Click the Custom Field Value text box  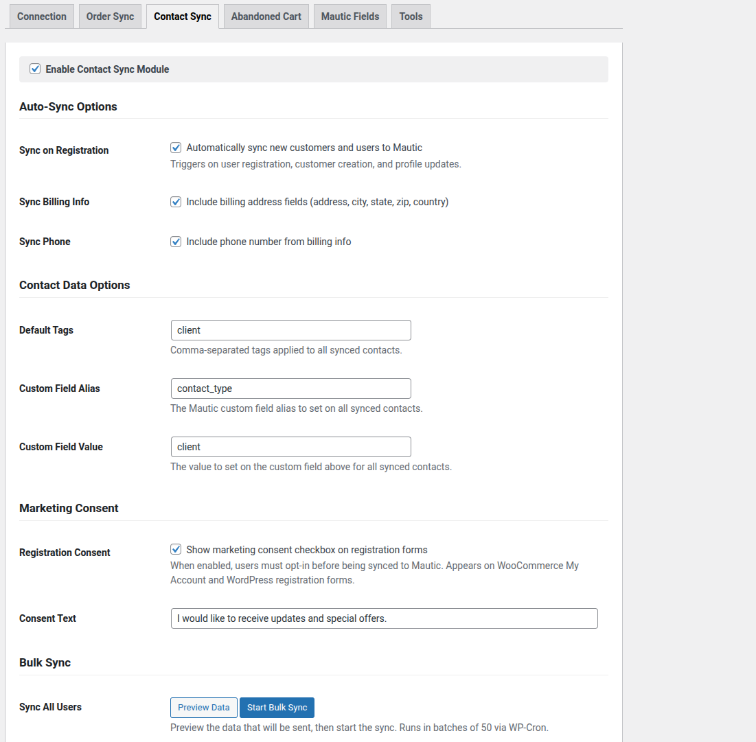[290, 447]
